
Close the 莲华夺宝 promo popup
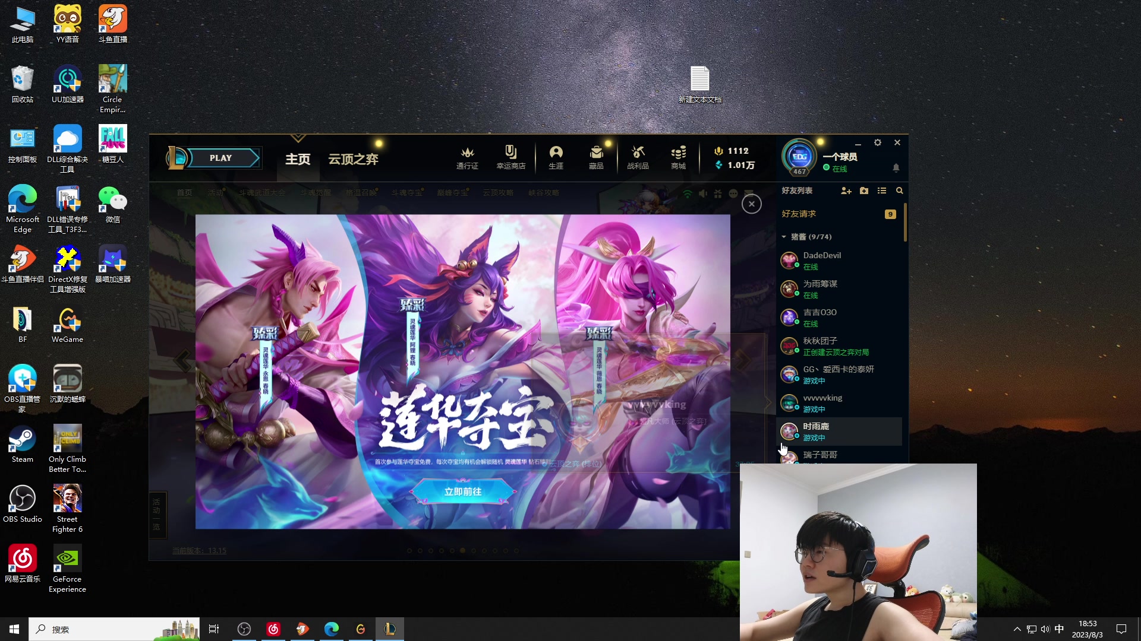[751, 204]
